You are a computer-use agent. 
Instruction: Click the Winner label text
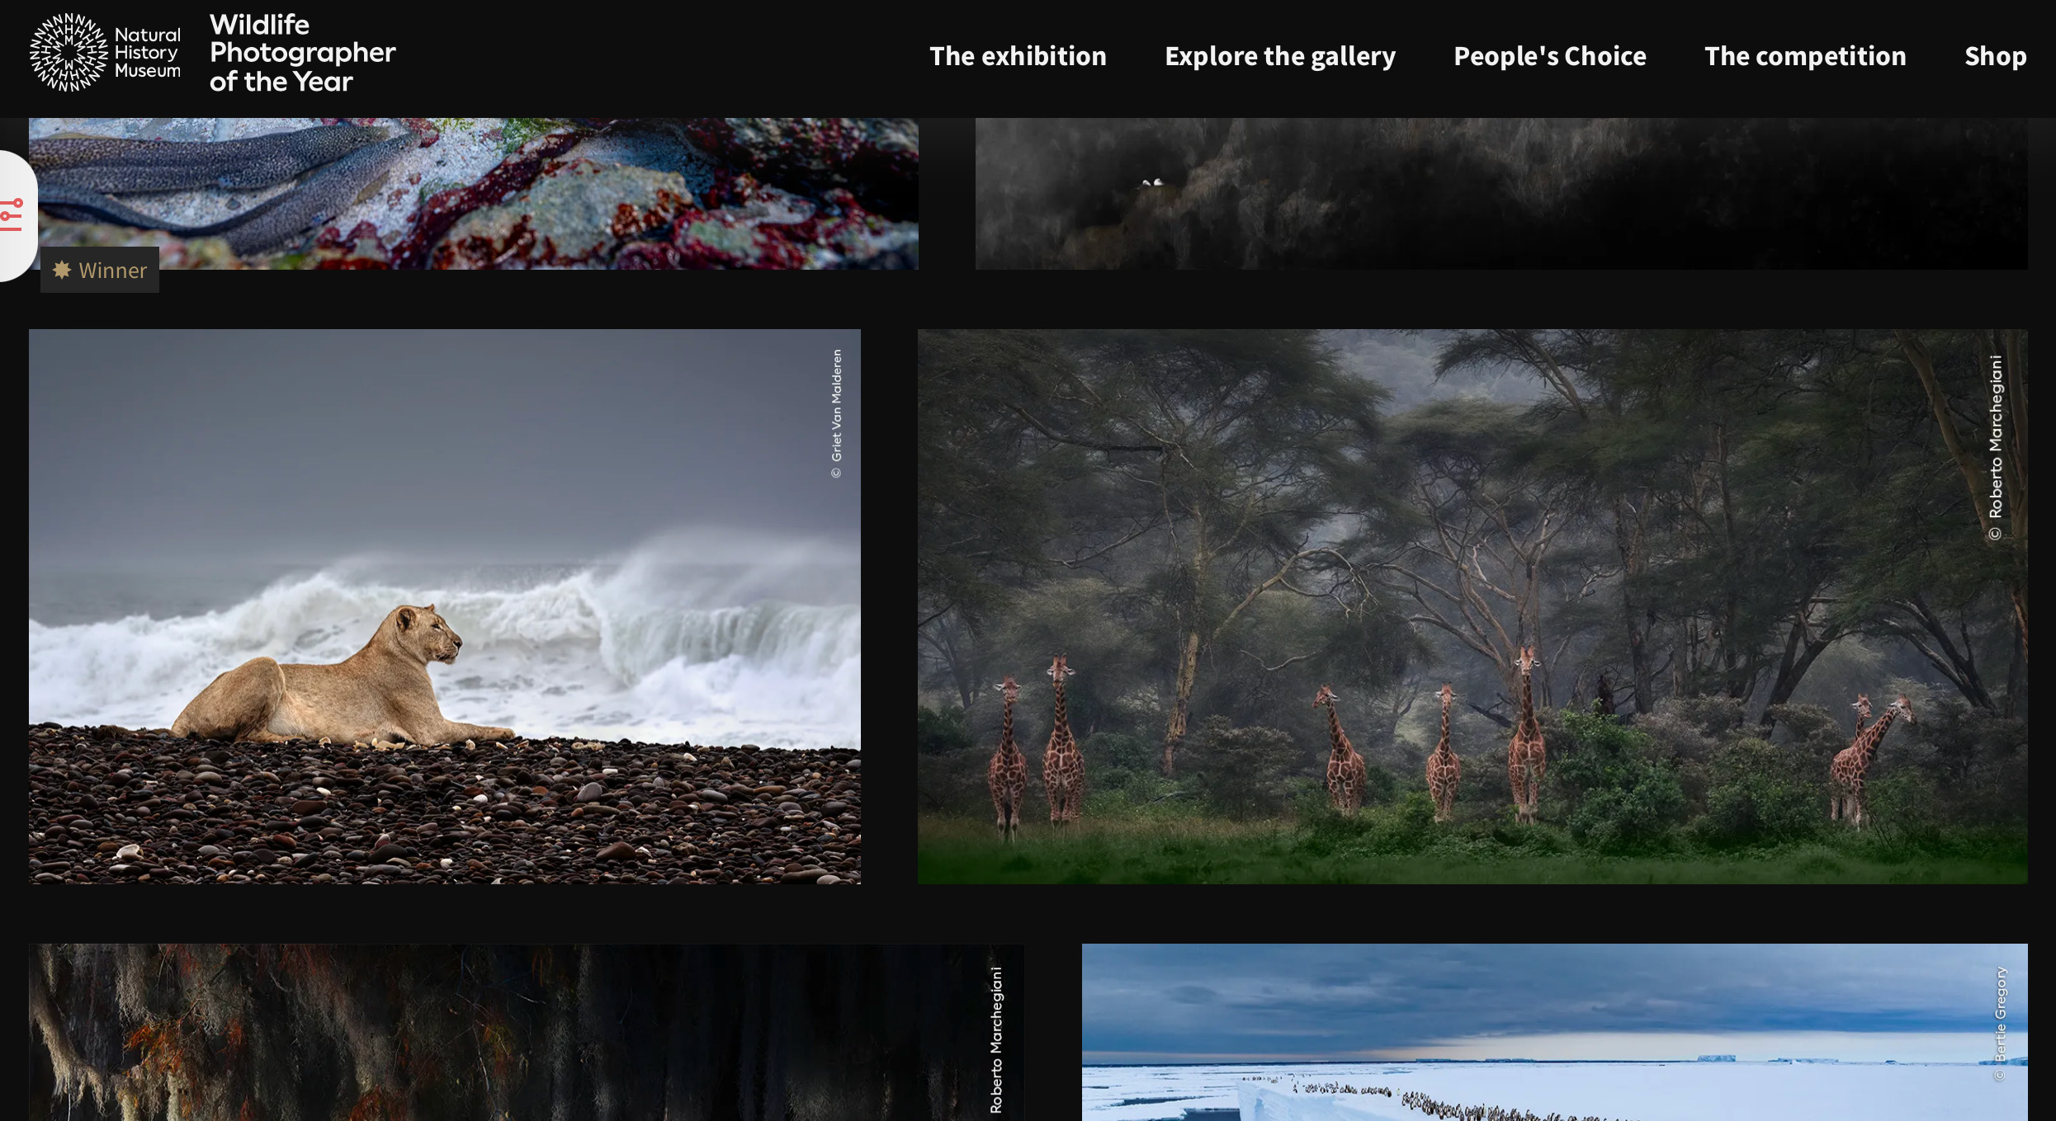click(x=113, y=271)
